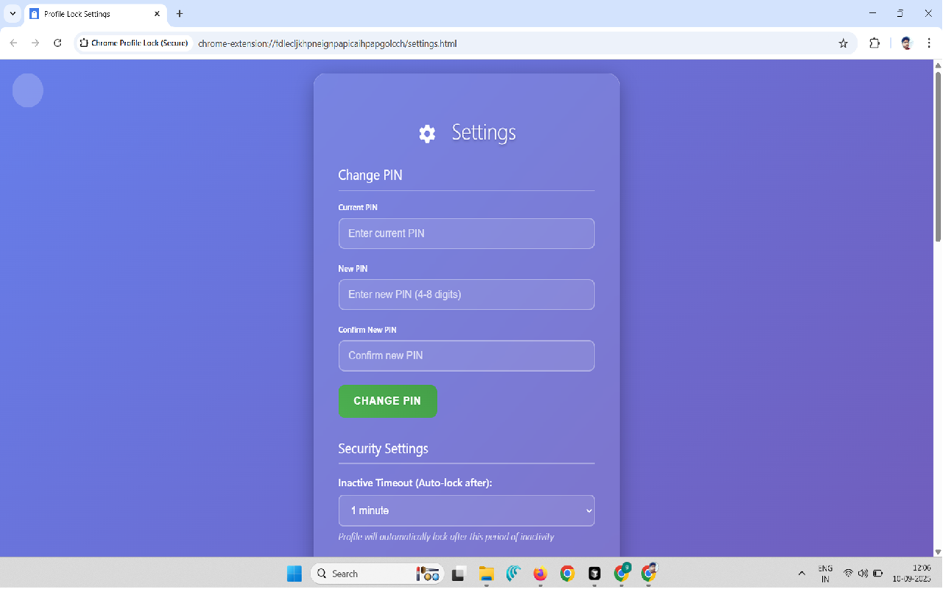
Task: Switch to the Profile Lock Settings tab
Action: pyautogui.click(x=88, y=13)
